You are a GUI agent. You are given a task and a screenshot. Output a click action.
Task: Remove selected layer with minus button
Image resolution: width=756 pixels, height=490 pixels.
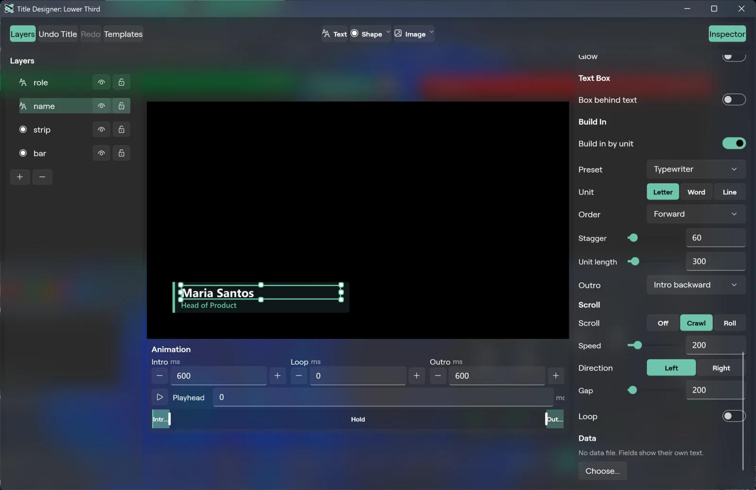click(x=42, y=177)
